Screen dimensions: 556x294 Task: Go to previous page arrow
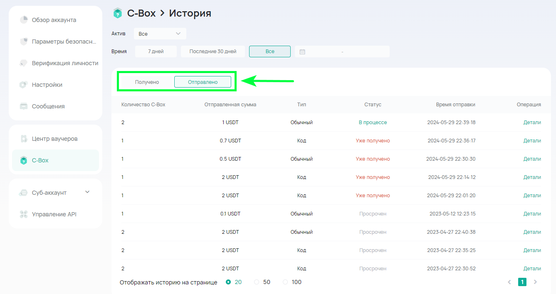click(509, 282)
